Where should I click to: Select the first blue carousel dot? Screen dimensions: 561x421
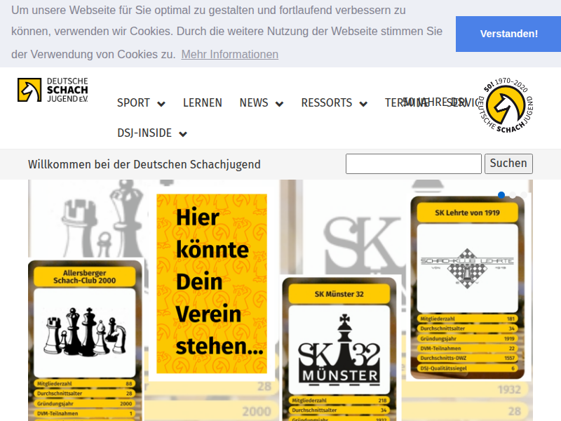pos(501,195)
